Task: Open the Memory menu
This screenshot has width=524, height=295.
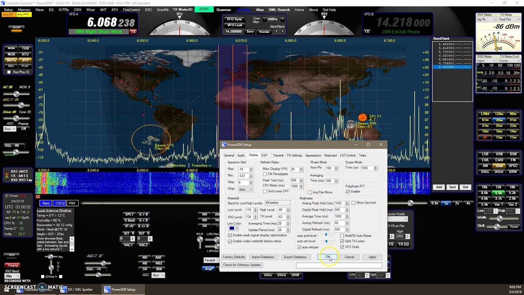Action: point(24,10)
